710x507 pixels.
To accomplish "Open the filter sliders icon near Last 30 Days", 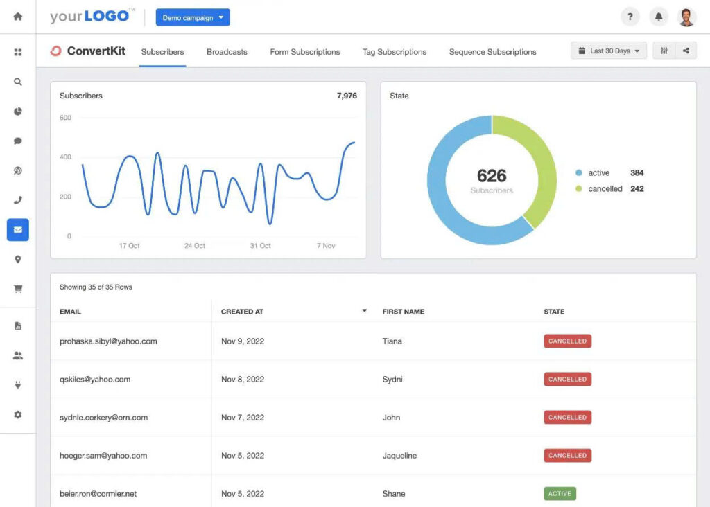I will pyautogui.click(x=664, y=50).
